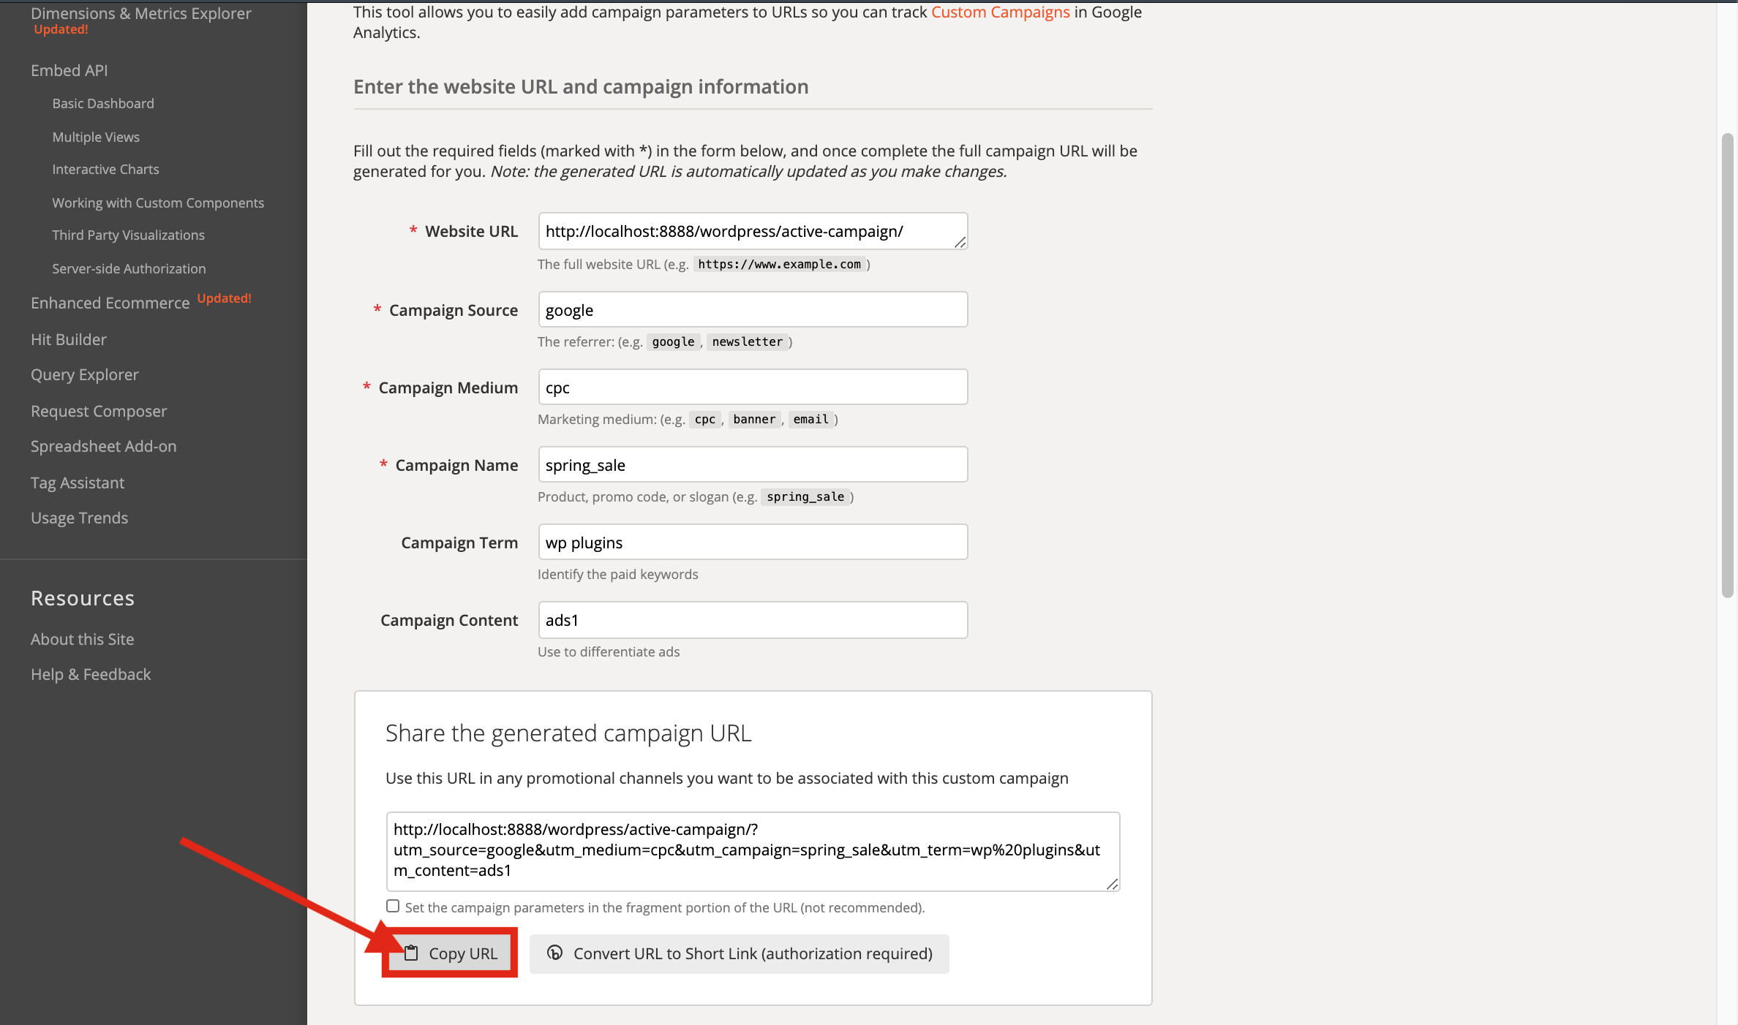1738x1025 pixels.
Task: Go to Query Explorer in sidebar
Action: click(x=85, y=374)
